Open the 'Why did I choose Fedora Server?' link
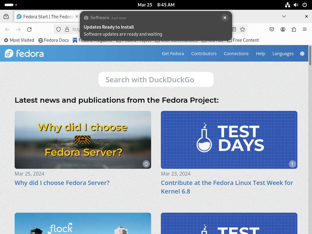This screenshot has height=234, width=312. pos(62,183)
